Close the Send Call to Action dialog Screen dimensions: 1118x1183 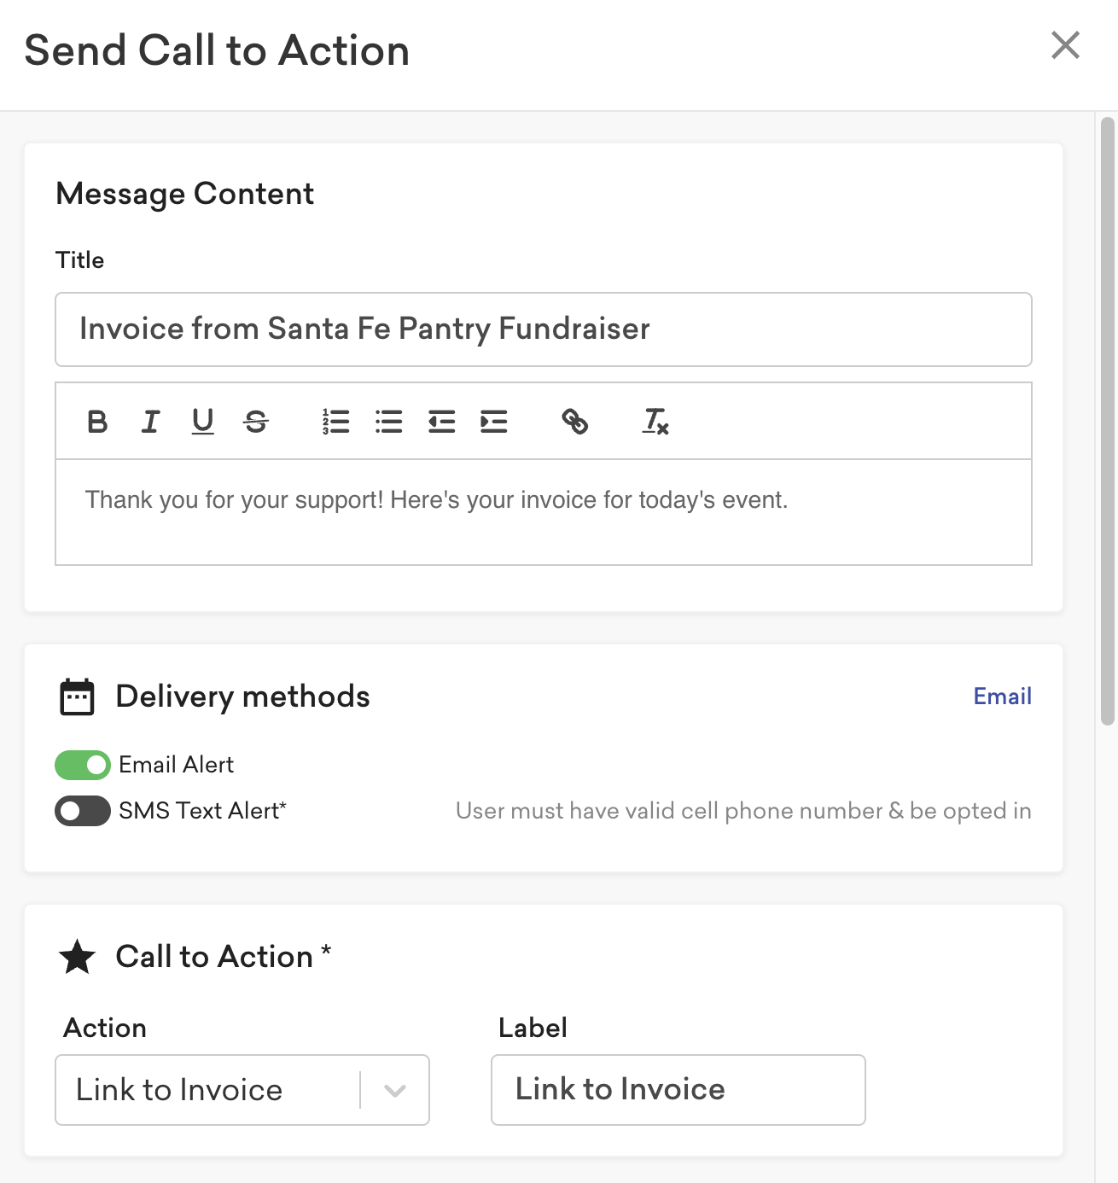pyautogui.click(x=1065, y=45)
